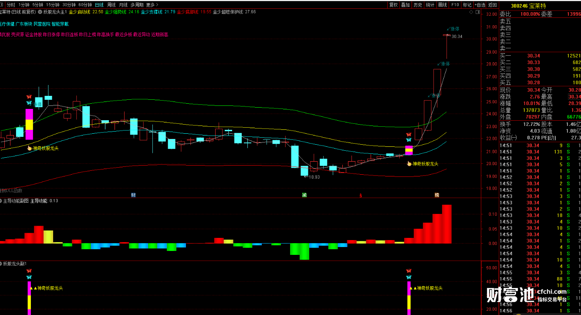The image size is (581, 315).
Task: Click the 壳资源 concept tag
Action: tap(17, 34)
